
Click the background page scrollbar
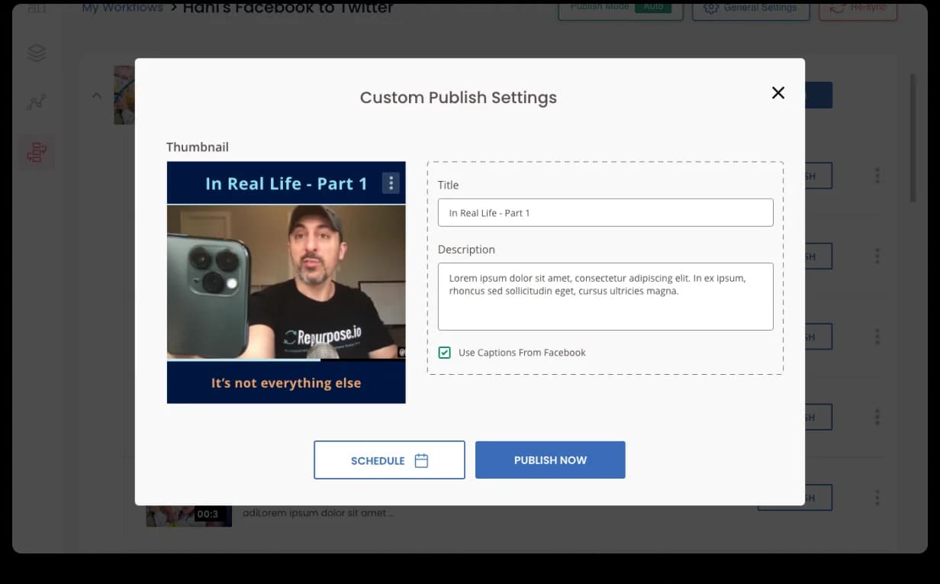click(x=913, y=137)
